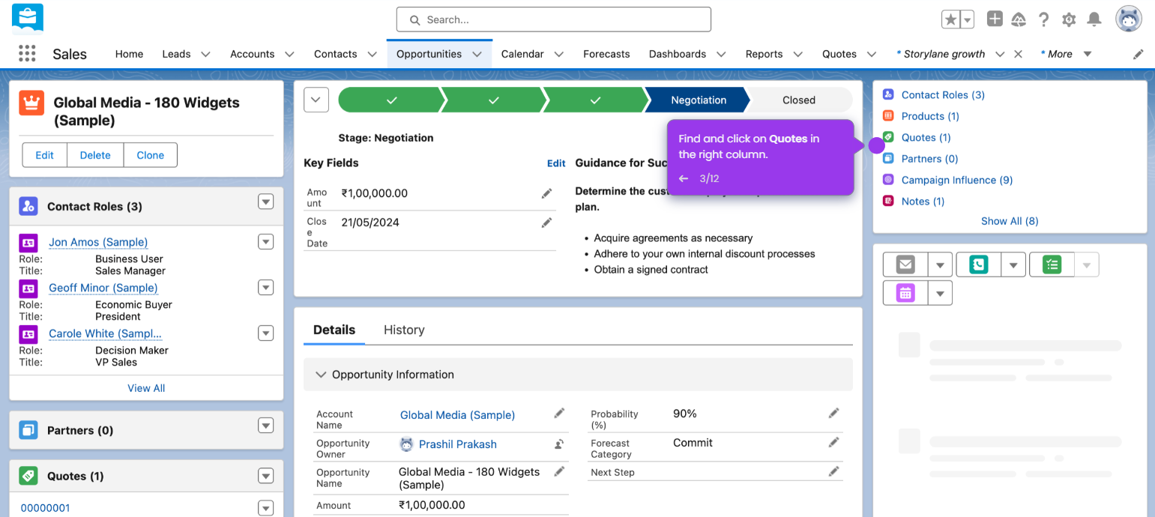Screen dimensions: 1155x517
Task: Open your user profile avatar
Action: [x=1129, y=19]
